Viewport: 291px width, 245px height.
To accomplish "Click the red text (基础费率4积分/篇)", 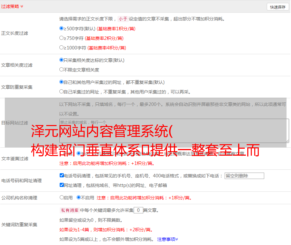I will click(x=107, y=48).
